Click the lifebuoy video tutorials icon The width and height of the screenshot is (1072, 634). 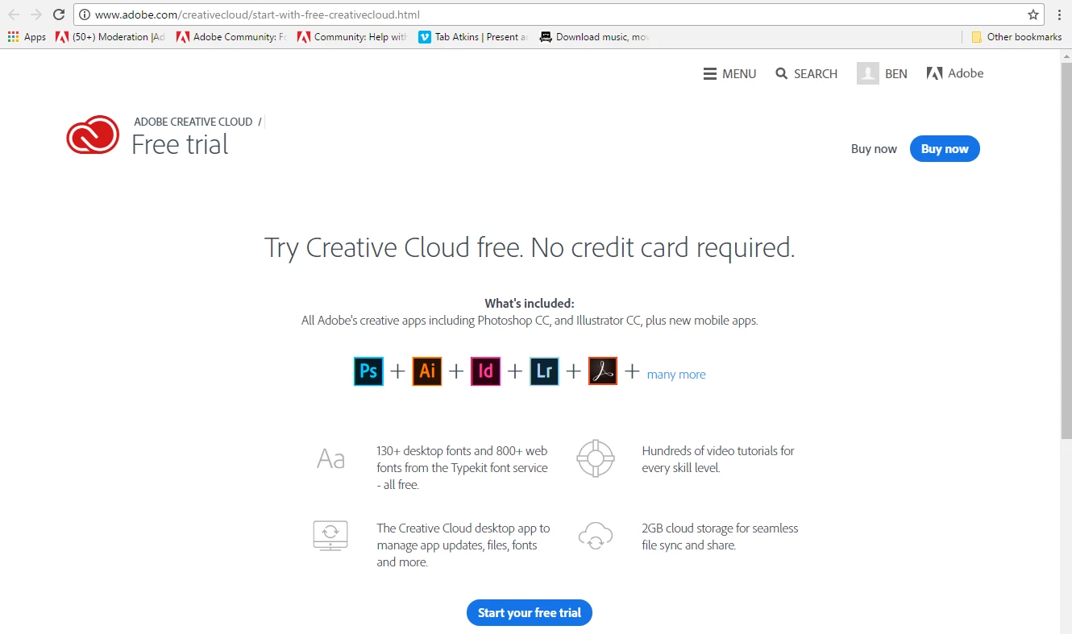coord(596,458)
